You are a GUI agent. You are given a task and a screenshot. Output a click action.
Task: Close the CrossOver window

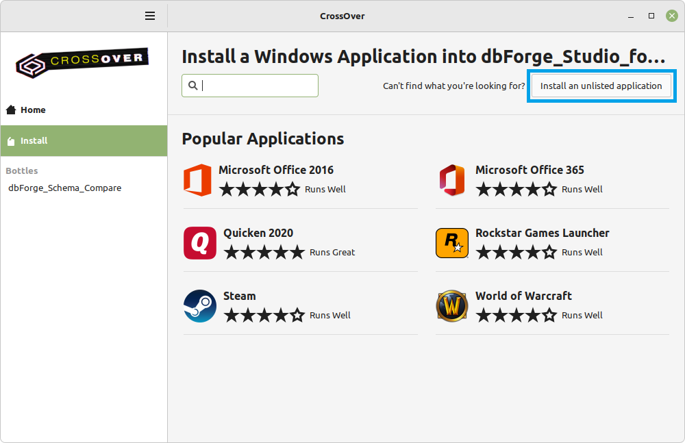click(x=672, y=16)
